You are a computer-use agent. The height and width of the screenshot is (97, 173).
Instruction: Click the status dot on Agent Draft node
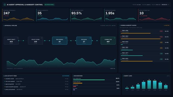click(18, 38)
